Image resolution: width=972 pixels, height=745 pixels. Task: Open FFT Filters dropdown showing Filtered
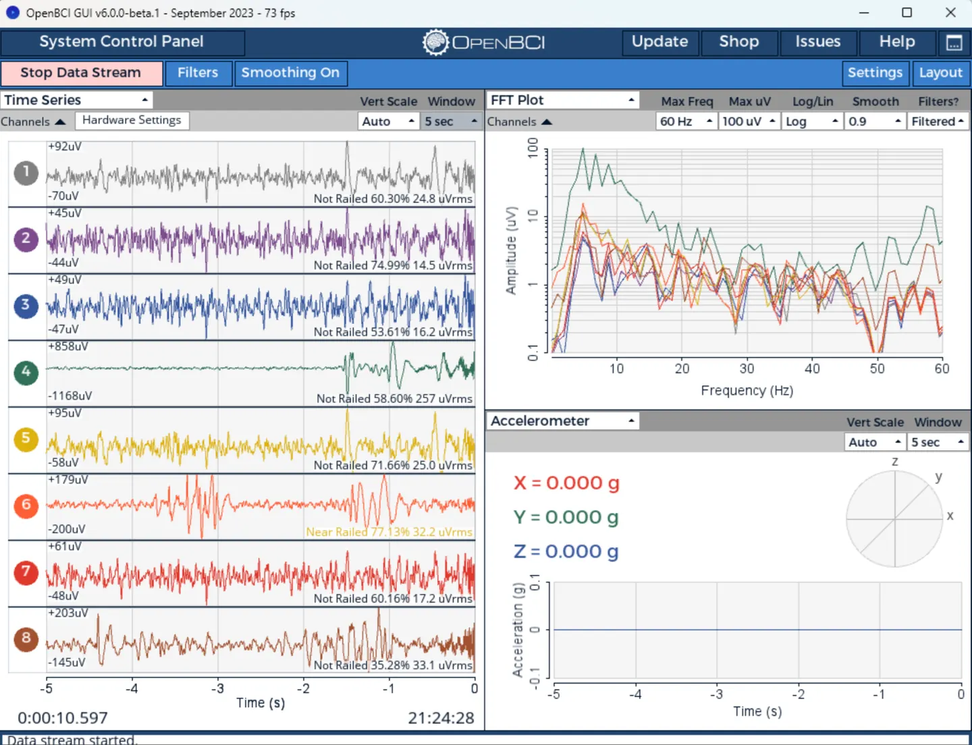click(x=938, y=121)
